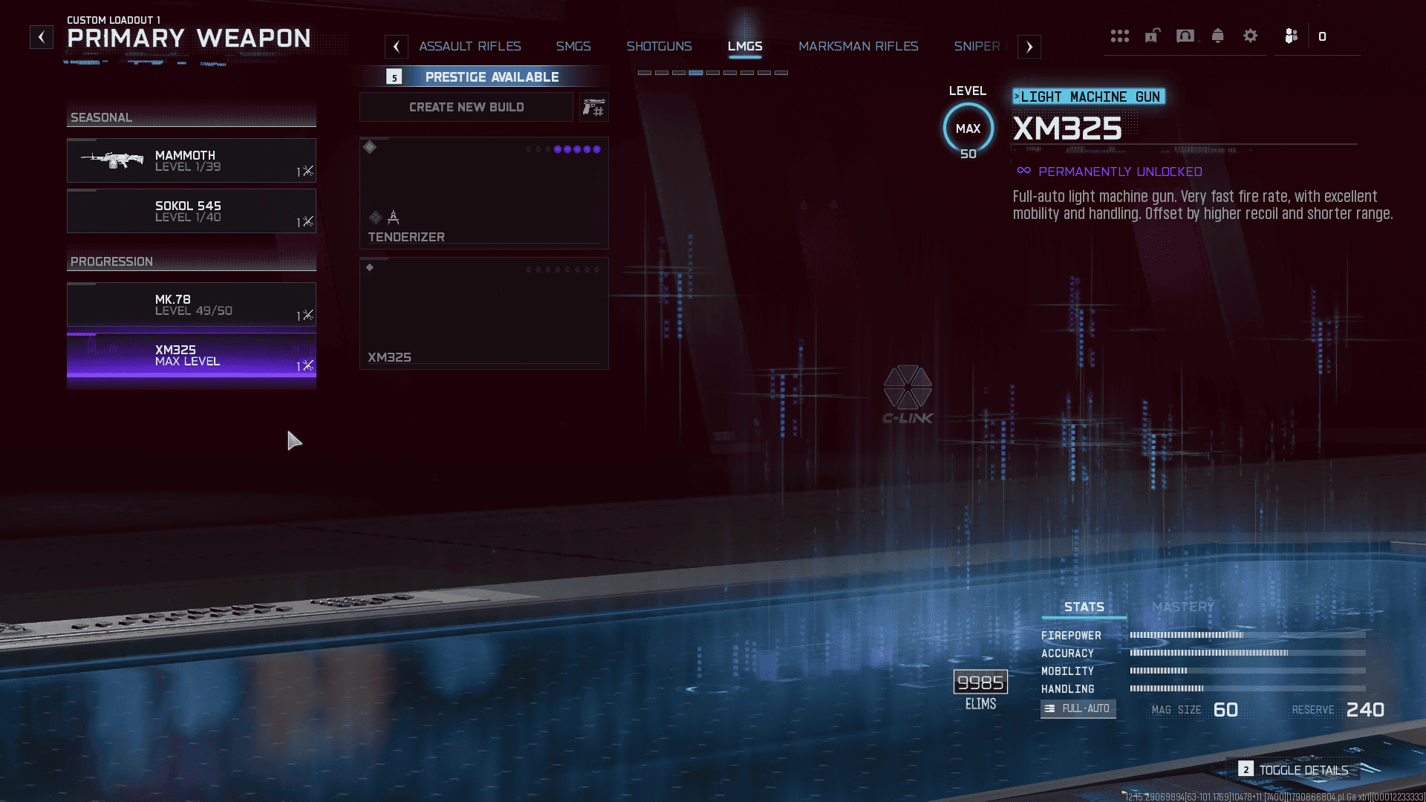The width and height of the screenshot is (1426, 802).
Task: Click the C-Link emblem
Action: [x=908, y=394]
